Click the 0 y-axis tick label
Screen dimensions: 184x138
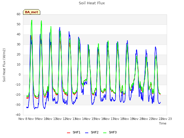[x=20, y=75]
